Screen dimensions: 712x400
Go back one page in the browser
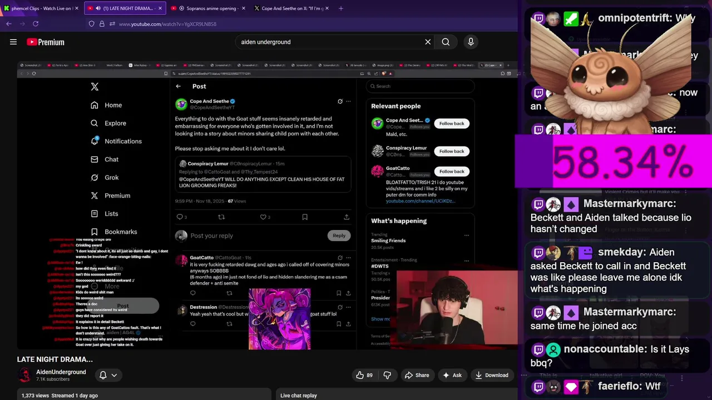(9, 24)
